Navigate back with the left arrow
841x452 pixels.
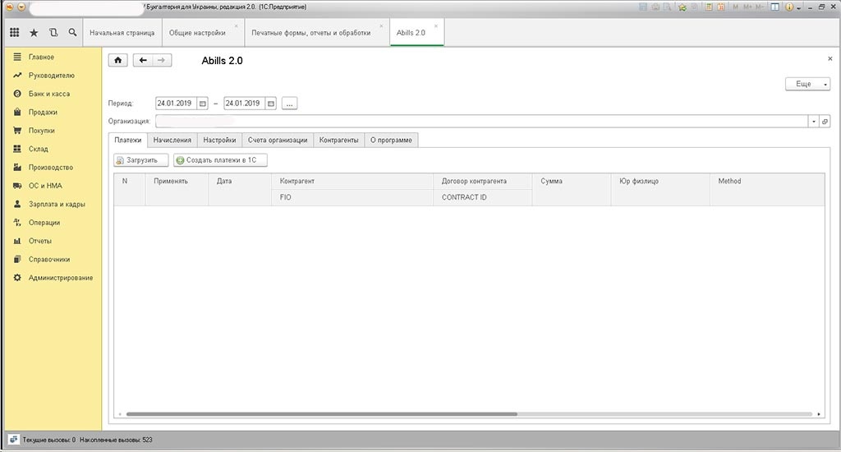pyautogui.click(x=143, y=60)
